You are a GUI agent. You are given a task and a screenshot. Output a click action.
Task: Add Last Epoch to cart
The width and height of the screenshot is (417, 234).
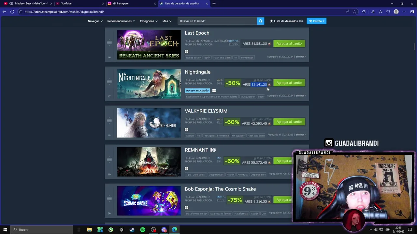point(289,44)
